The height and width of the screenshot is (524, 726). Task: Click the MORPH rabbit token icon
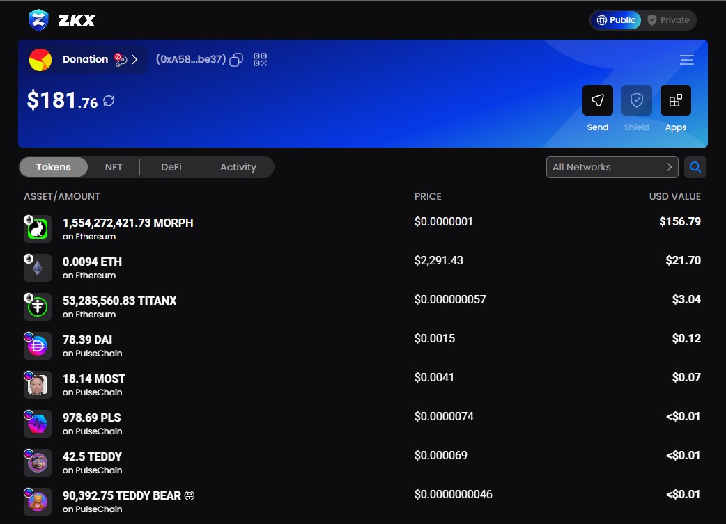click(x=38, y=229)
